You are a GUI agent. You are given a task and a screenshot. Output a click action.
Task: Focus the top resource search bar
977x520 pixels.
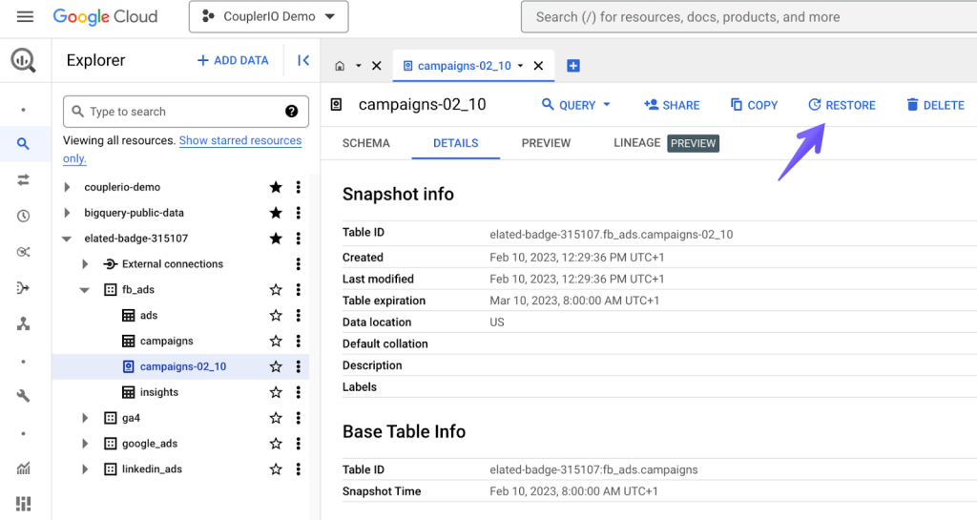pos(749,17)
